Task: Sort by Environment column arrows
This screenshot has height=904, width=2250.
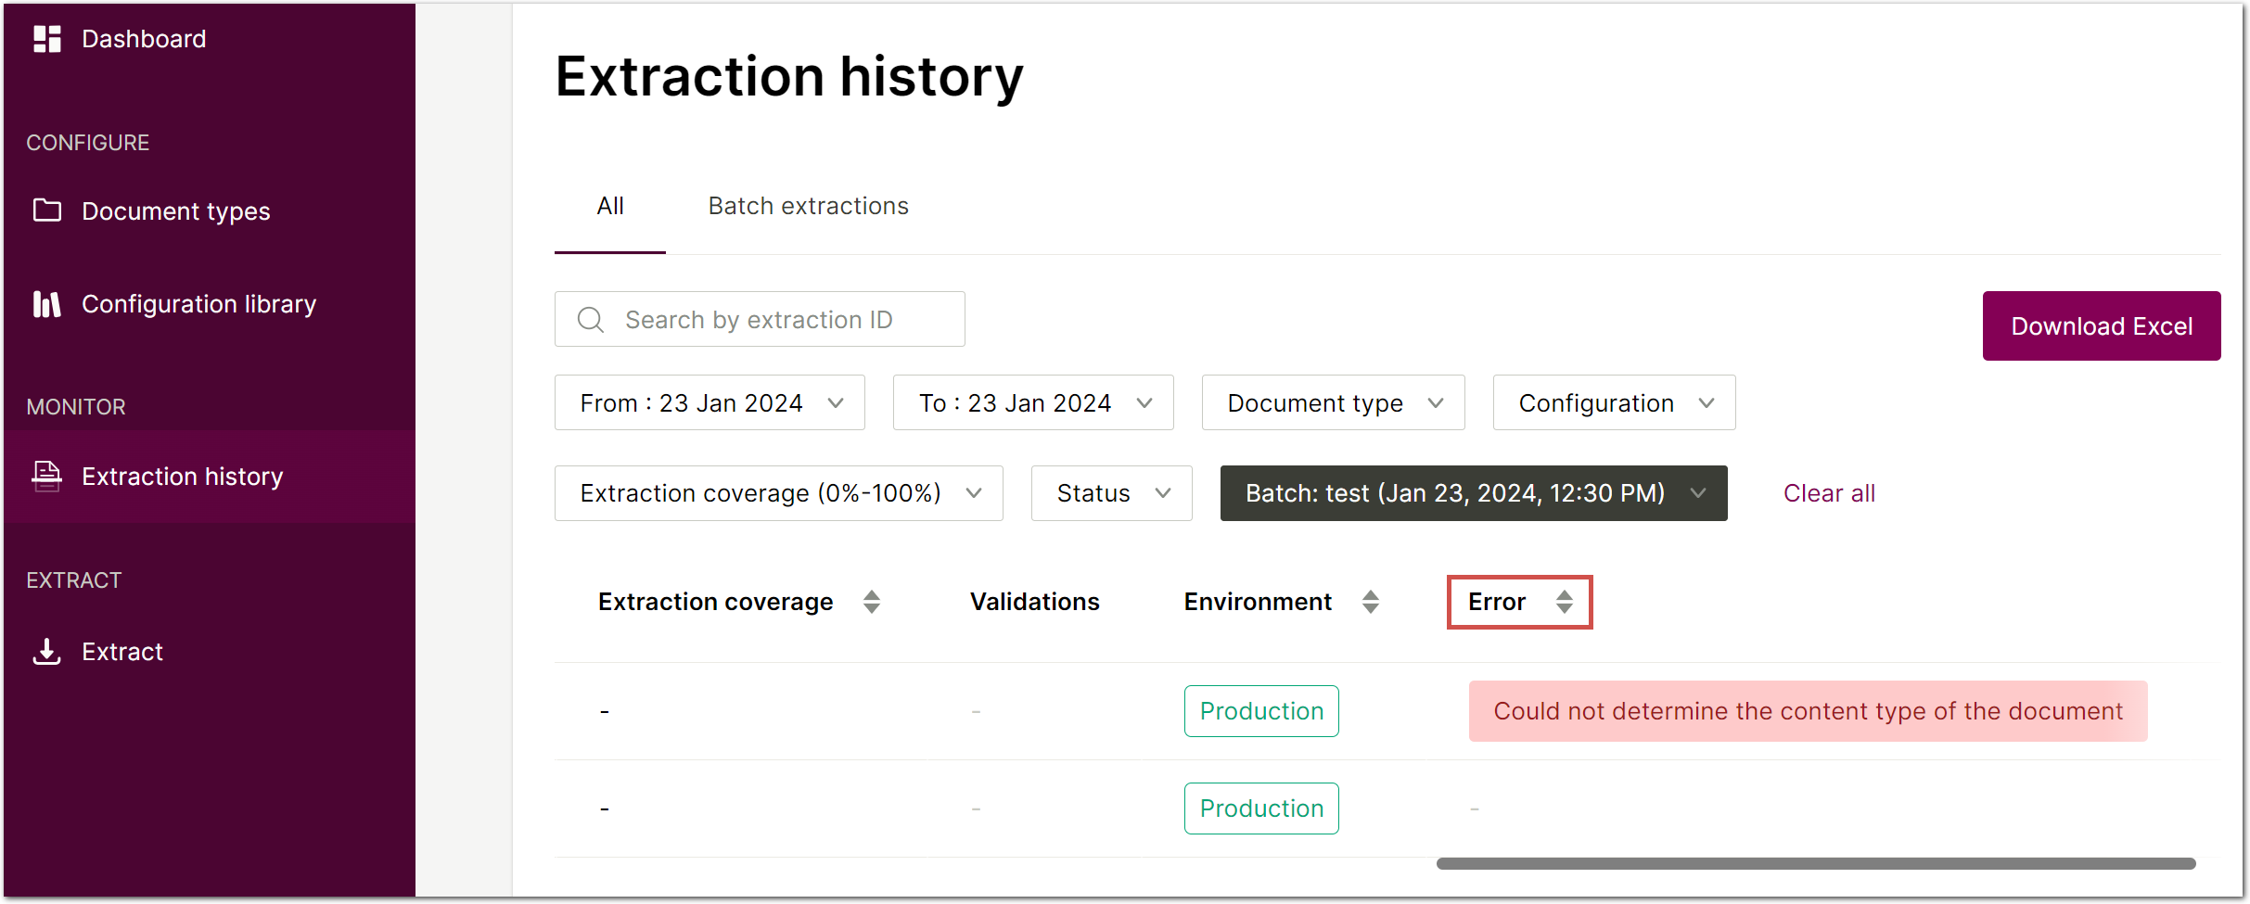Action: pos(1371,602)
